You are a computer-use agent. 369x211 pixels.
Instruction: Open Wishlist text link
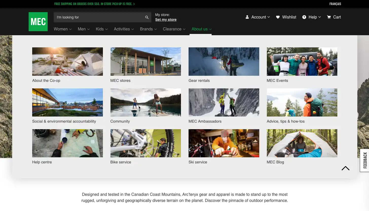(289, 17)
